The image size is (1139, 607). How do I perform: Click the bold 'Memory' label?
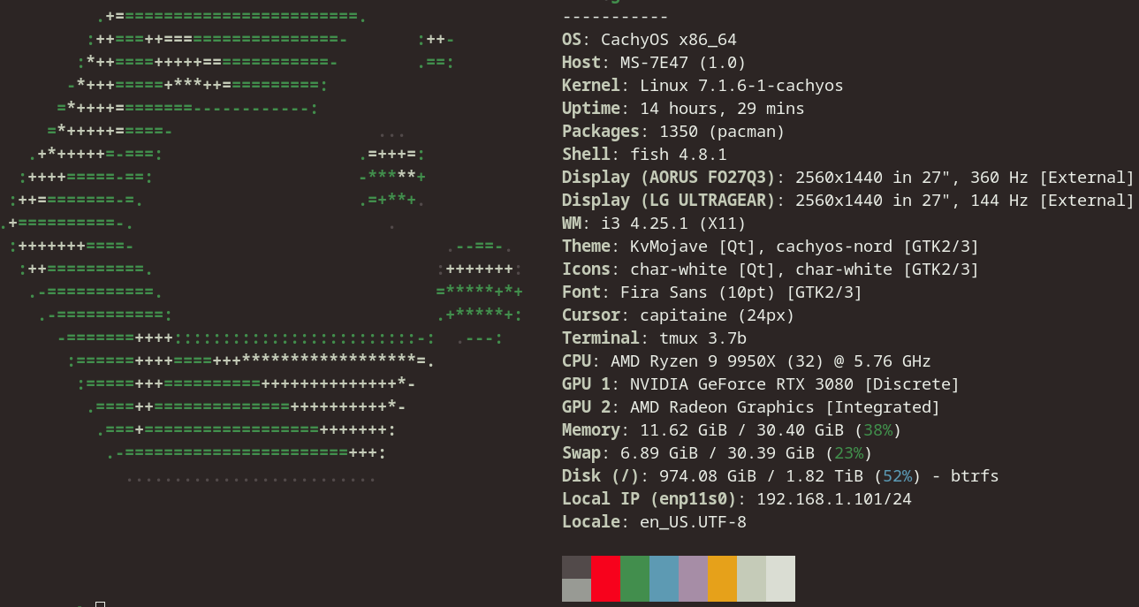click(x=591, y=430)
